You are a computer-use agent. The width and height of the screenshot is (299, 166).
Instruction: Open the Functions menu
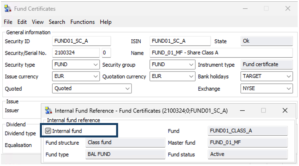click(x=82, y=22)
